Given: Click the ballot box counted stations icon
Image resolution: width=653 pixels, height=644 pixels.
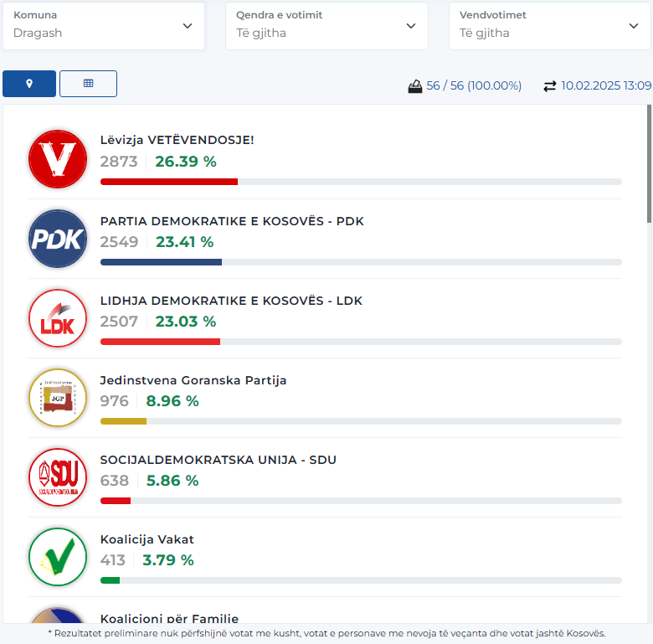Looking at the screenshot, I should coord(414,86).
